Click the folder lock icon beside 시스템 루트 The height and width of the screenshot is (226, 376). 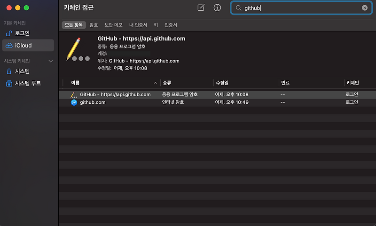pyautogui.click(x=9, y=84)
